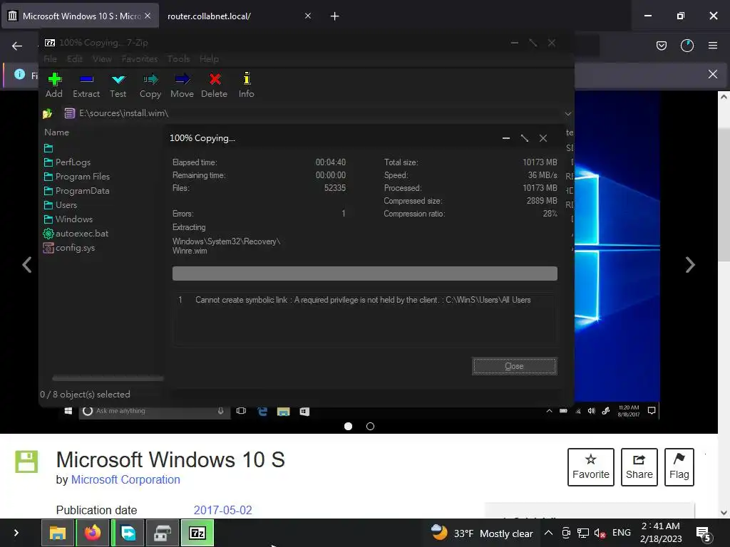Select the config.sys file
Viewport: 730px width, 547px height.
75,248
